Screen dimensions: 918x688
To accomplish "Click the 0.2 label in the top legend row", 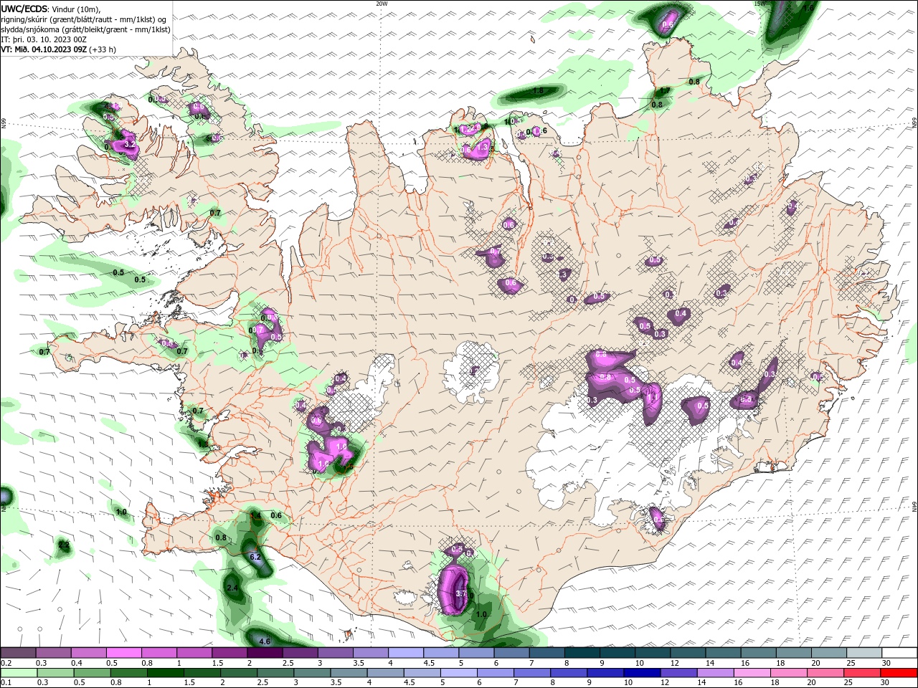I will (6, 663).
